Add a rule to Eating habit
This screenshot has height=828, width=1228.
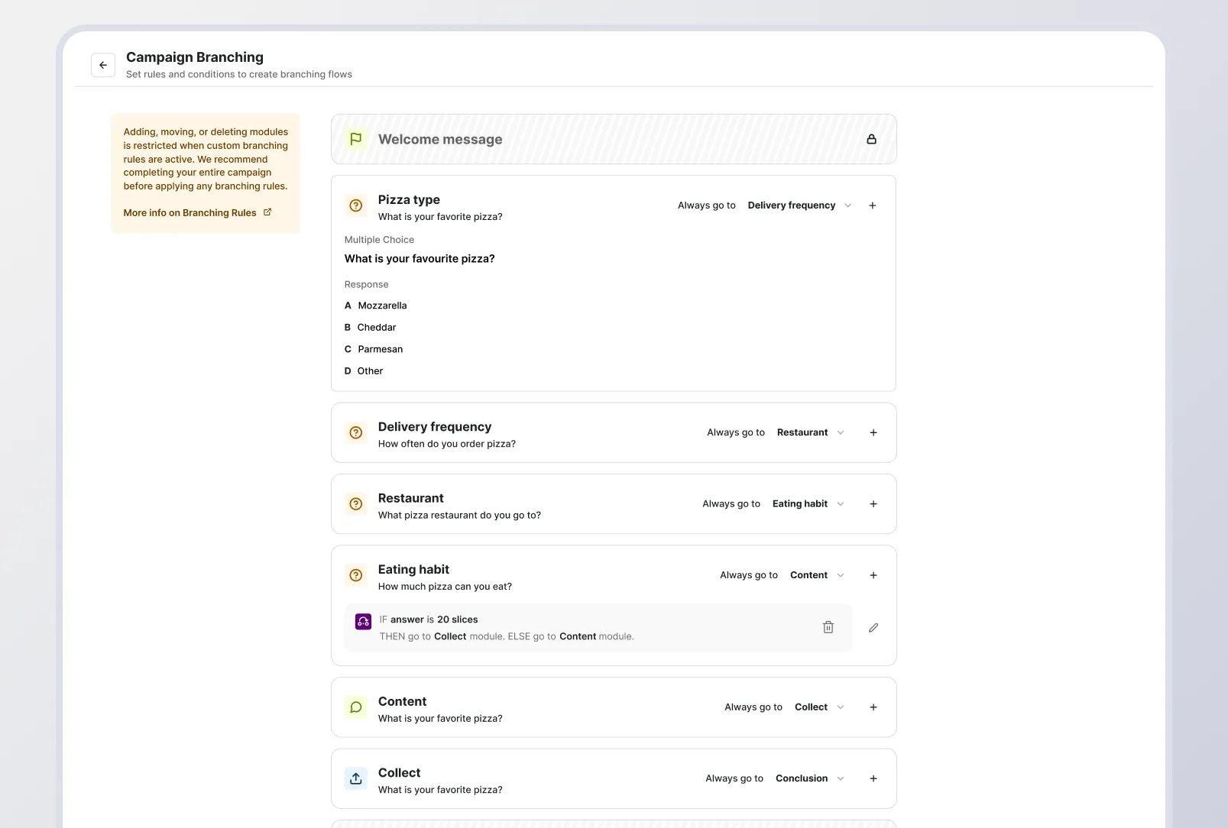[x=873, y=575]
